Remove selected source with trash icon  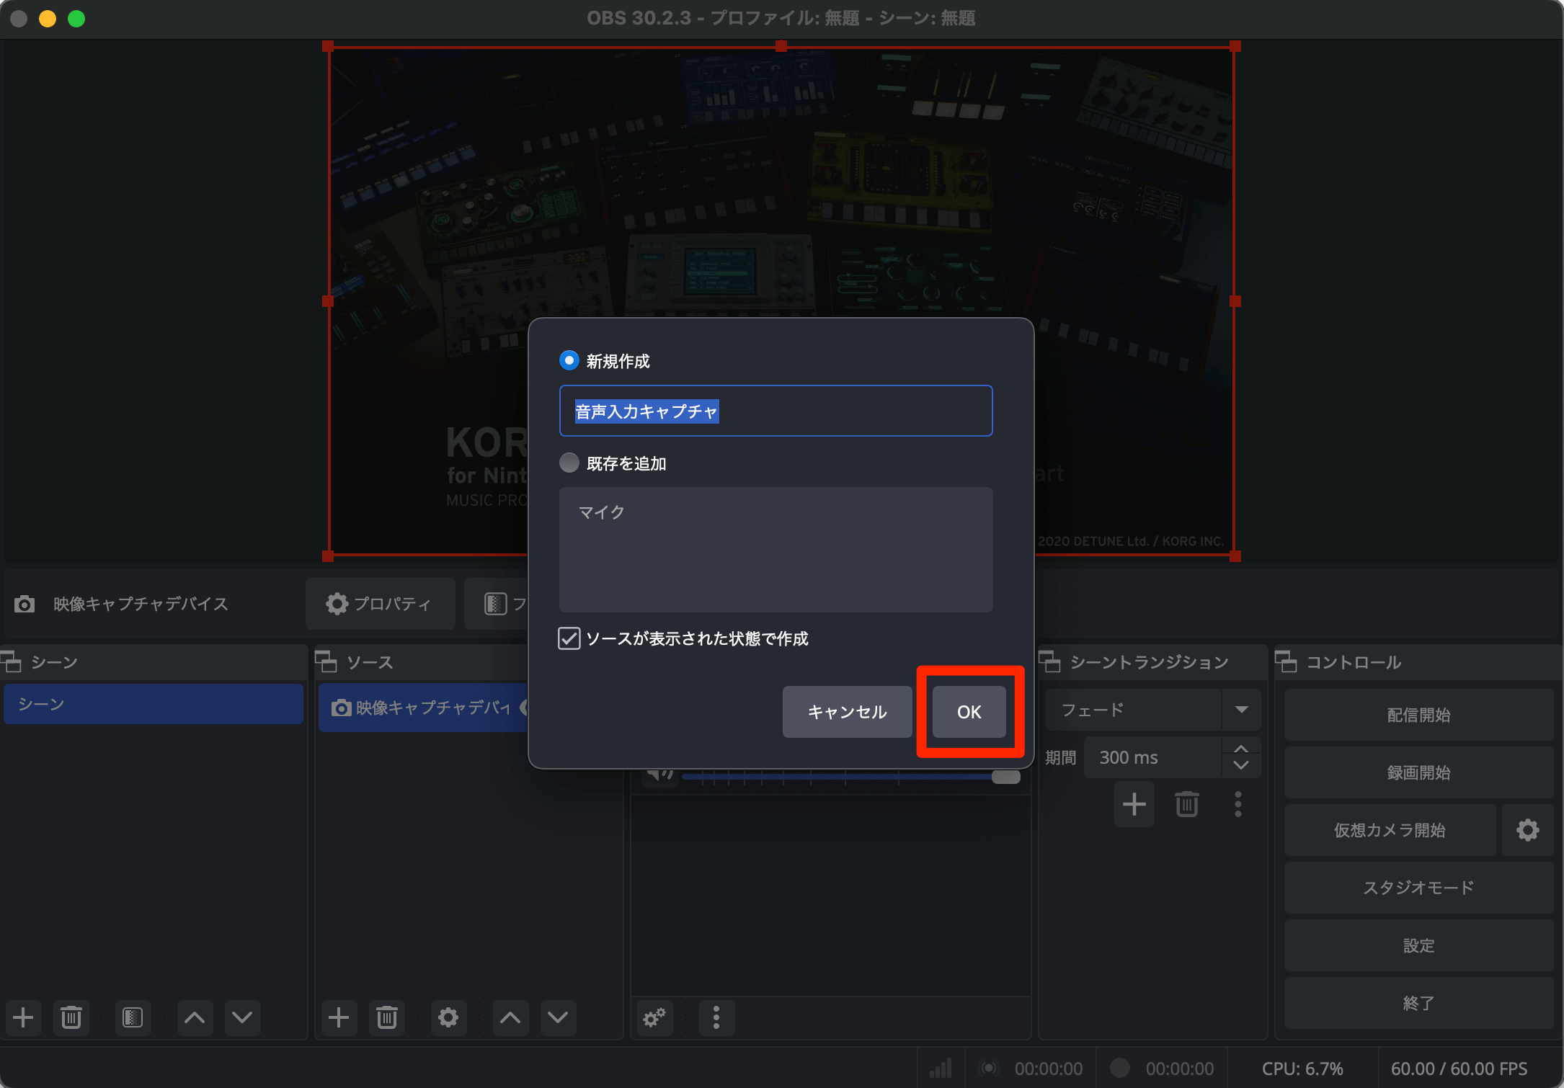387,1017
